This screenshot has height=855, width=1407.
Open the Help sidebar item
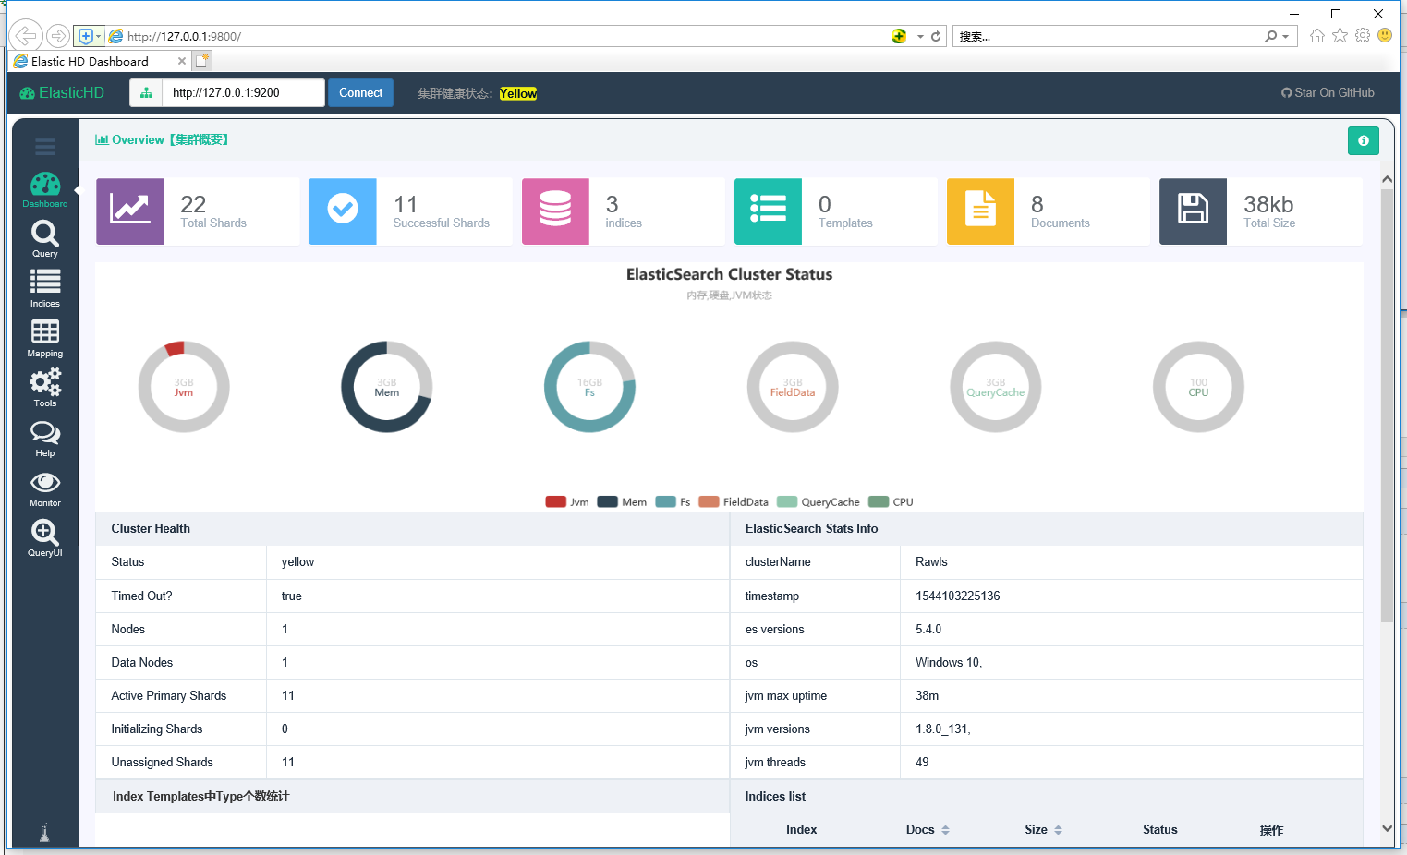45,439
